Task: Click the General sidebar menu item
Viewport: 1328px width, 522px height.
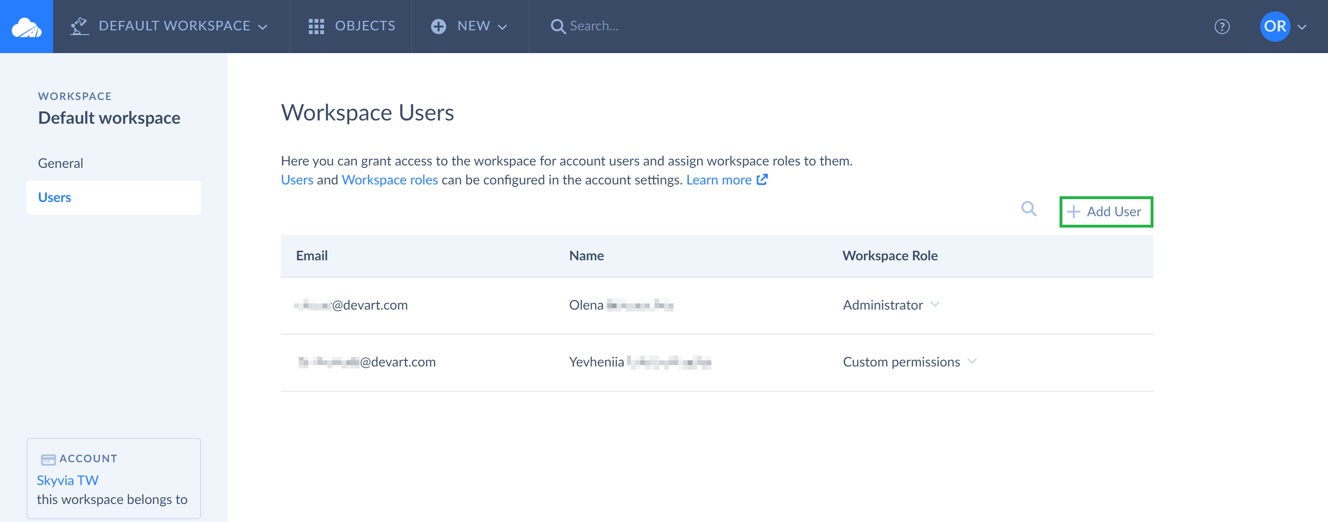Action: [60, 163]
